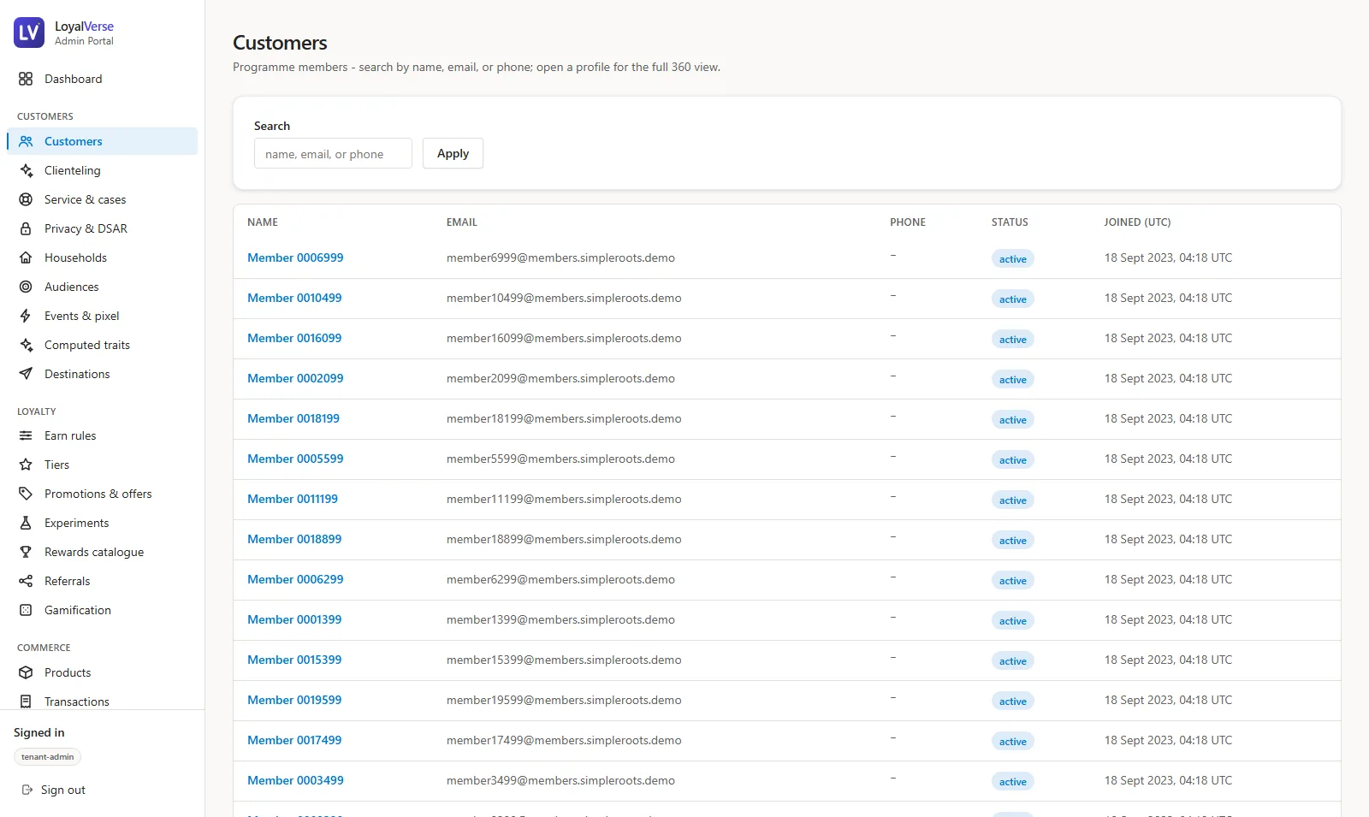Viewport: 1369px width, 817px height.
Task: Open Member 0017499 profile
Action: (x=294, y=740)
